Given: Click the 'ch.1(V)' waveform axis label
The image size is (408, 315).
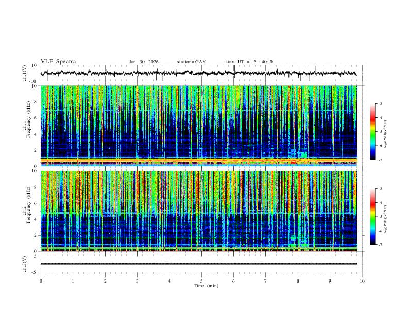Looking at the screenshot, I should point(25,73).
